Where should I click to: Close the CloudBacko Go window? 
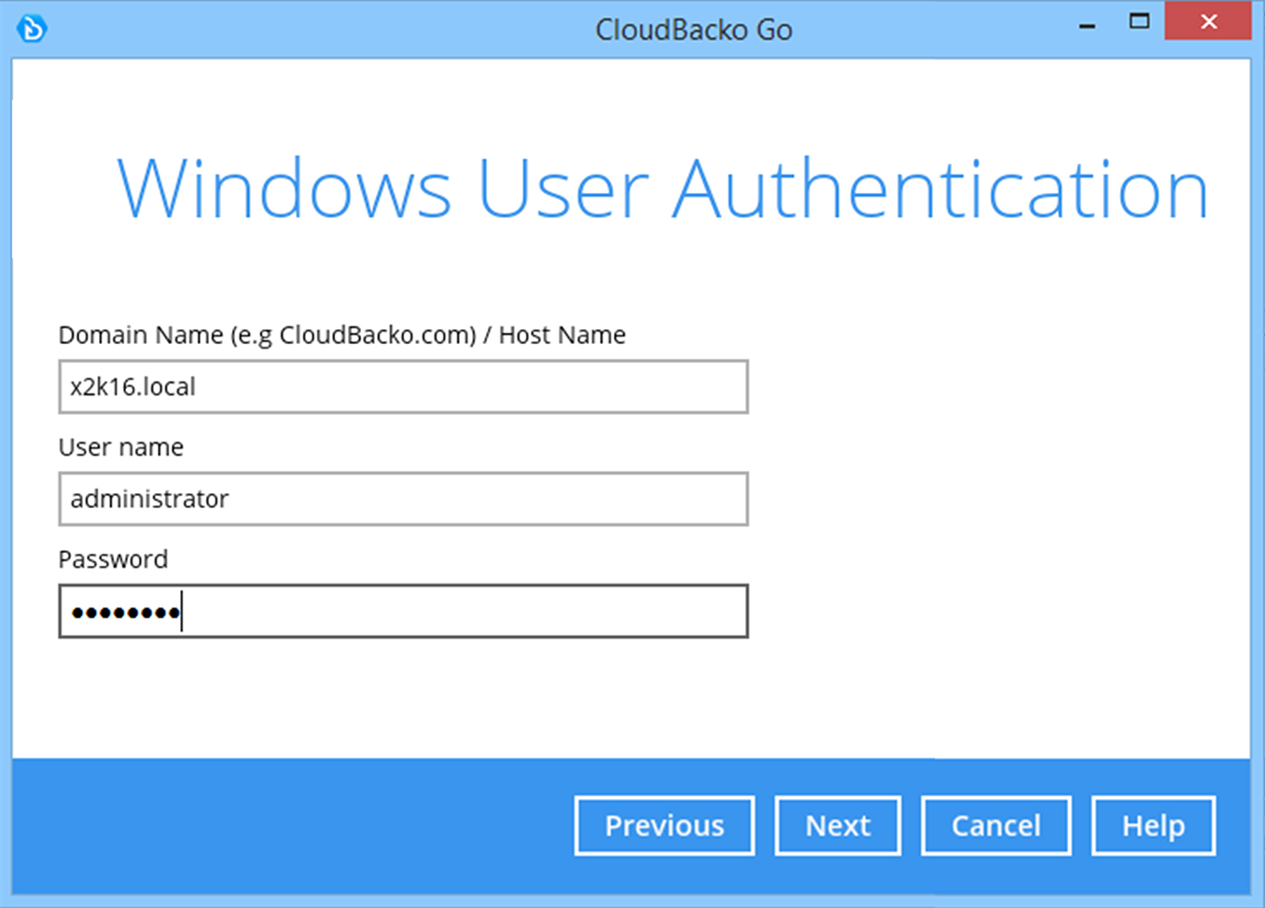coord(1208,21)
